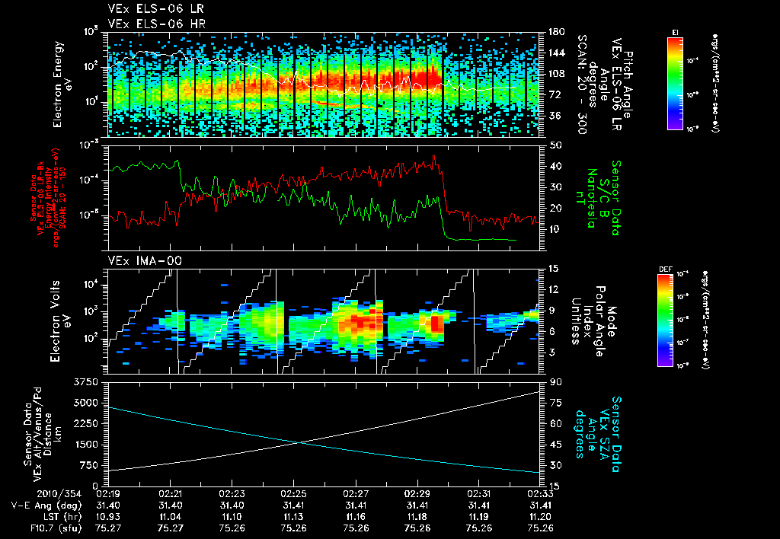Click the LST value 11.04
The image size is (780, 539).
(x=170, y=517)
